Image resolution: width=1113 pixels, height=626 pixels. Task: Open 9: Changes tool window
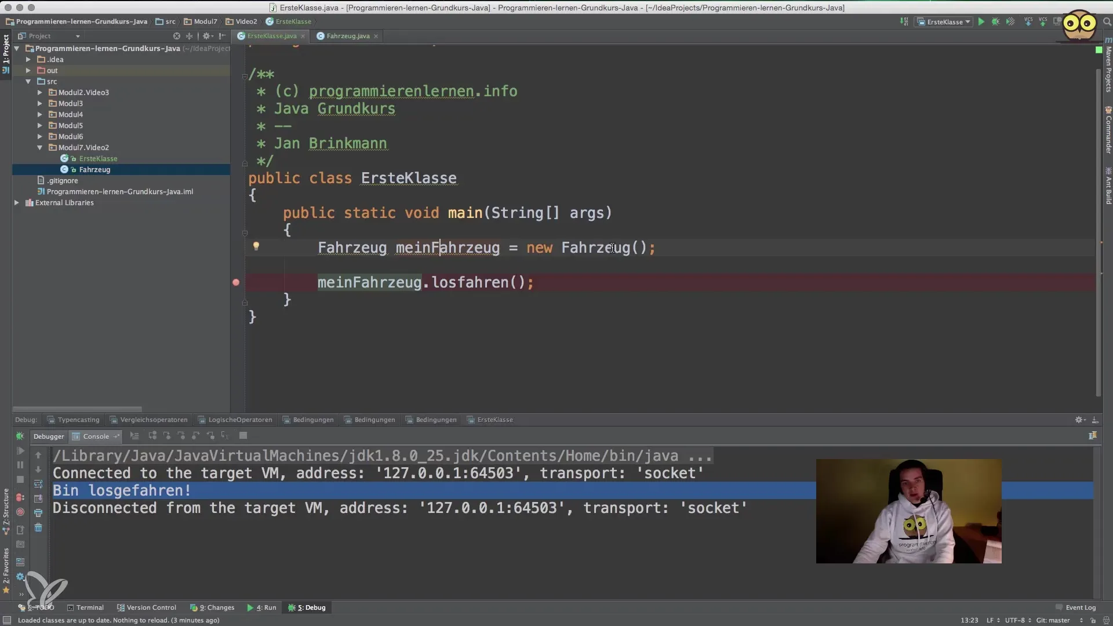(x=212, y=607)
